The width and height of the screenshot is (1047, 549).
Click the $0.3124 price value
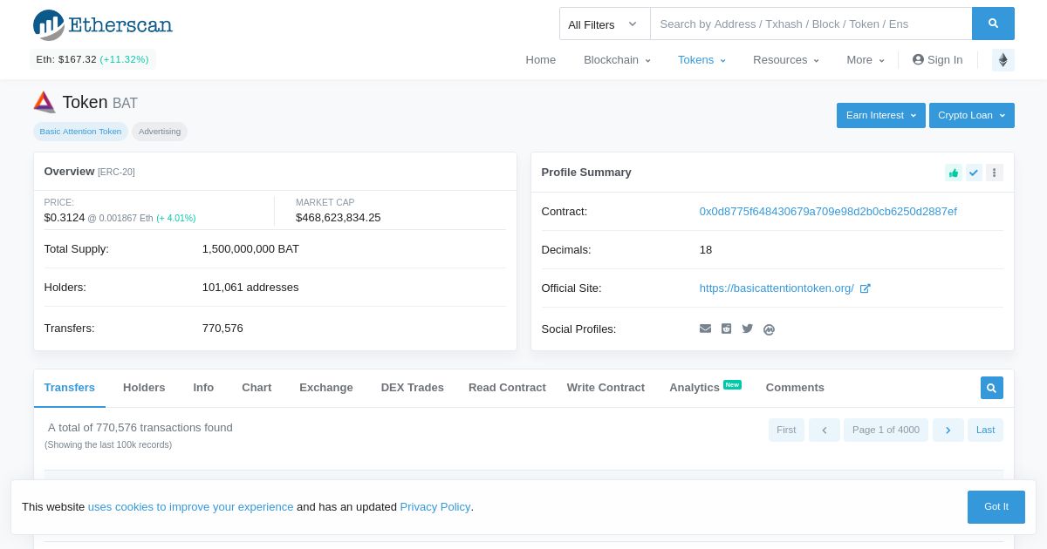coord(65,218)
